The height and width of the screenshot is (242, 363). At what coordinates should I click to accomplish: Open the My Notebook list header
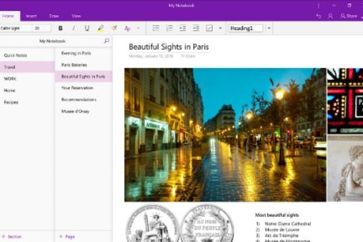tap(52, 41)
